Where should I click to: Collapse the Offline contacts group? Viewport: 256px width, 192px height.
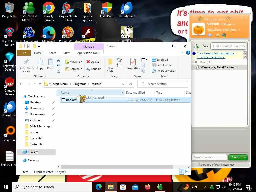(x=194, y=62)
